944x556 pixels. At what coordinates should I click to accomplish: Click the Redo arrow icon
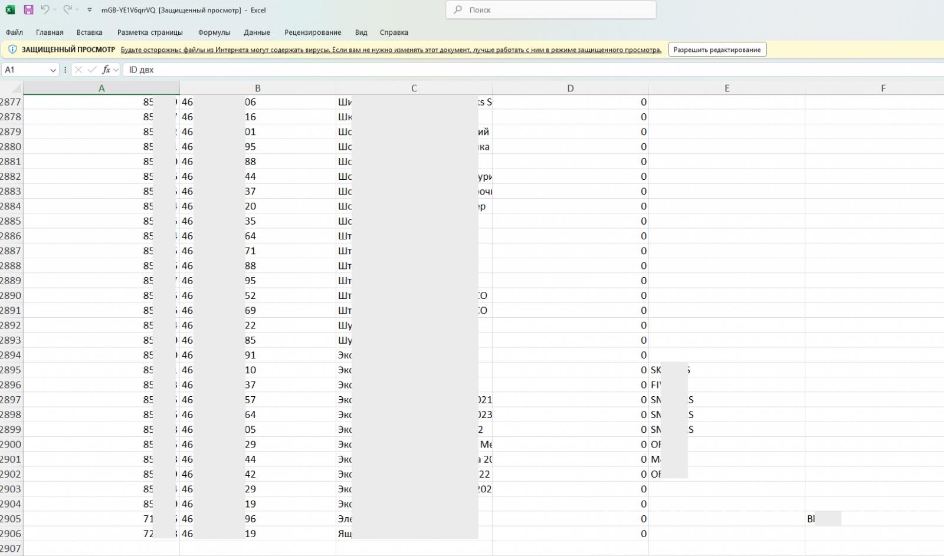(x=67, y=10)
